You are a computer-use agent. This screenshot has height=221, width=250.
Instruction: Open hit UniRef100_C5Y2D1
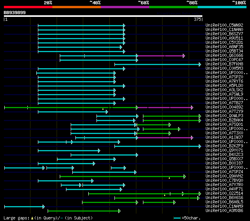pyautogui.click(x=224, y=43)
